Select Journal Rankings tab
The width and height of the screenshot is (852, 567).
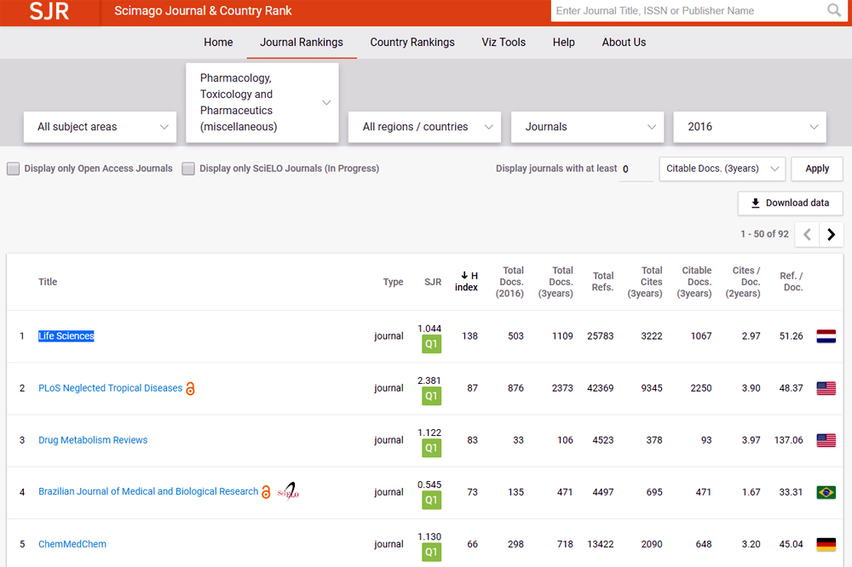coord(302,43)
